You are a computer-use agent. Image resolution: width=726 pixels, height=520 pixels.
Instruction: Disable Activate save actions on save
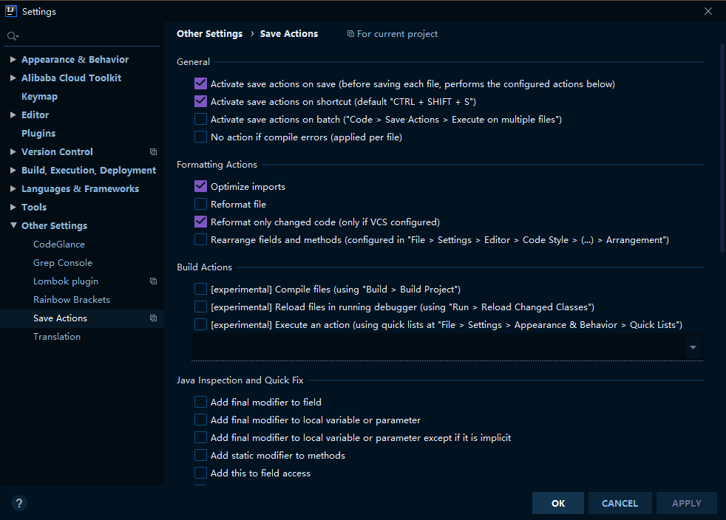pos(200,83)
